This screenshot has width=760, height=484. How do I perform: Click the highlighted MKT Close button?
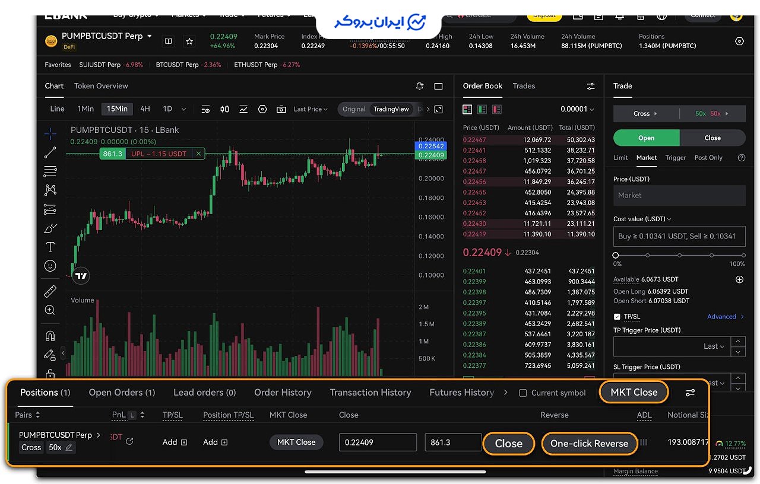point(634,392)
